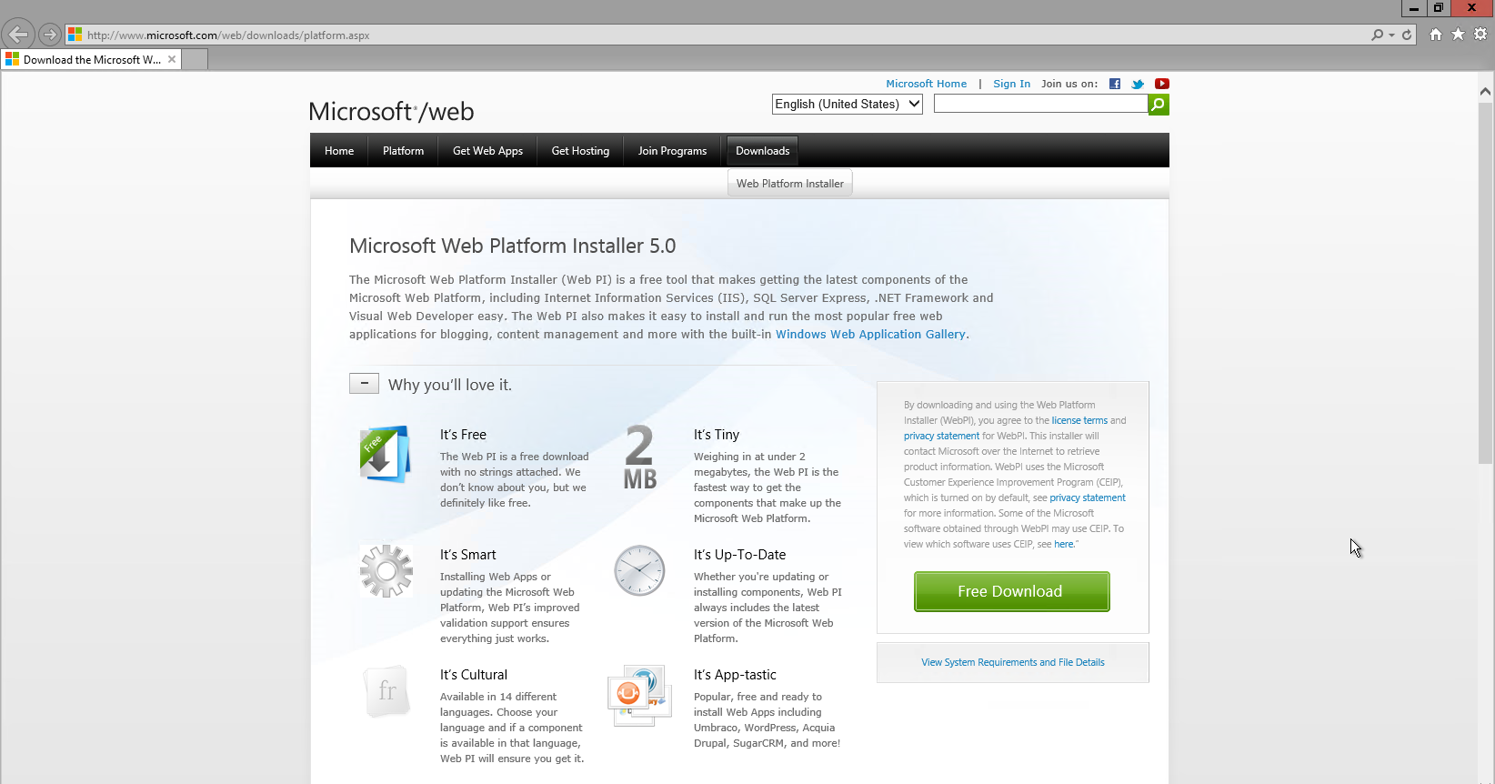This screenshot has width=1495, height=784.
Task: Click the 2 MB It's Tiny icon
Action: coord(639,457)
